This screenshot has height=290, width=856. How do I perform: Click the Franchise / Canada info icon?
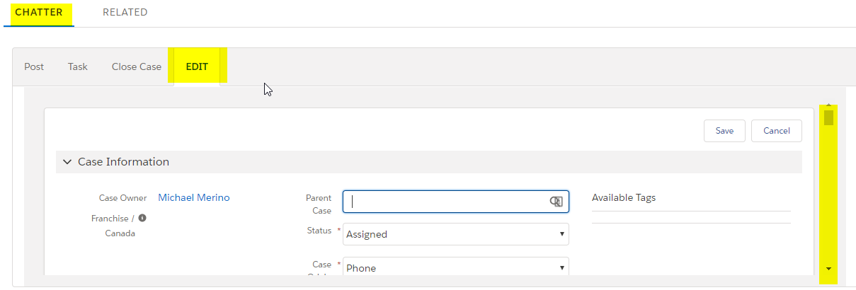142,219
